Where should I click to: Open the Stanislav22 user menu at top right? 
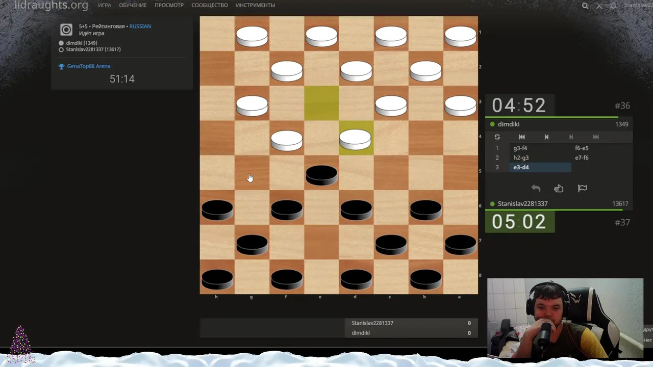pos(638,6)
